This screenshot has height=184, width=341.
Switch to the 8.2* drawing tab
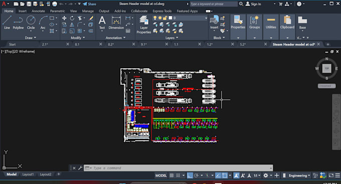click(x=111, y=44)
